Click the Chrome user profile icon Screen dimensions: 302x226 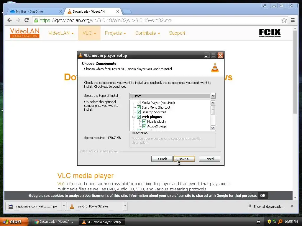click(265, 6)
